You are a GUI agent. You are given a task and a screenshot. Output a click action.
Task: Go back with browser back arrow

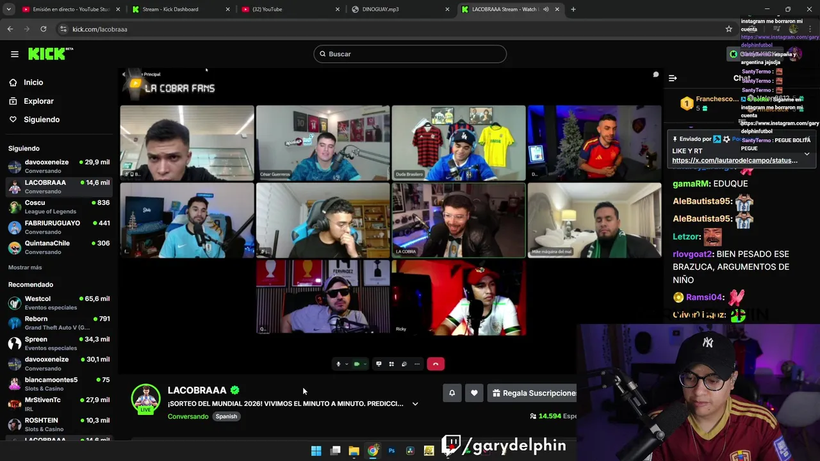click(10, 29)
